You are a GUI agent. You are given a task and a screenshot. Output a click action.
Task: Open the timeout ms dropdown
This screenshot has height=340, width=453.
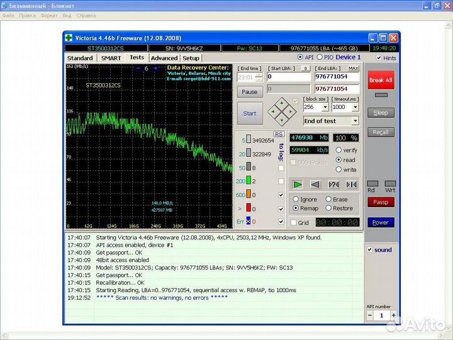(x=354, y=108)
